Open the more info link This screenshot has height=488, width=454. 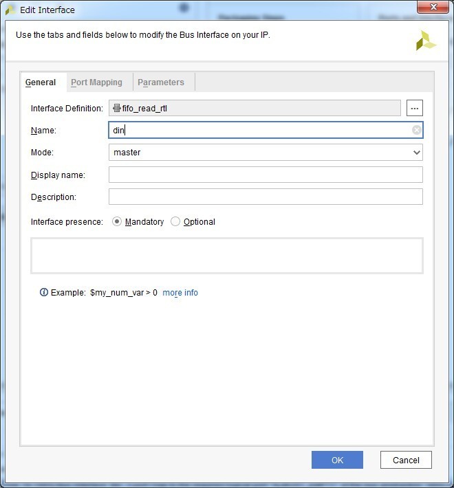pyautogui.click(x=180, y=293)
